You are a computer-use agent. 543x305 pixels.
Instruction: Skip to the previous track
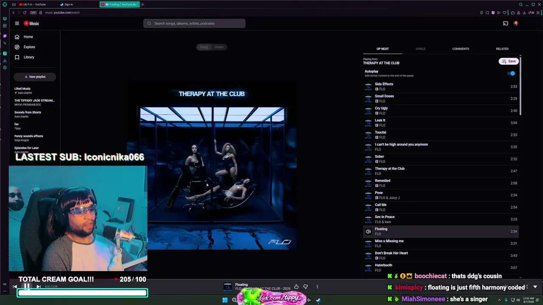(15, 287)
